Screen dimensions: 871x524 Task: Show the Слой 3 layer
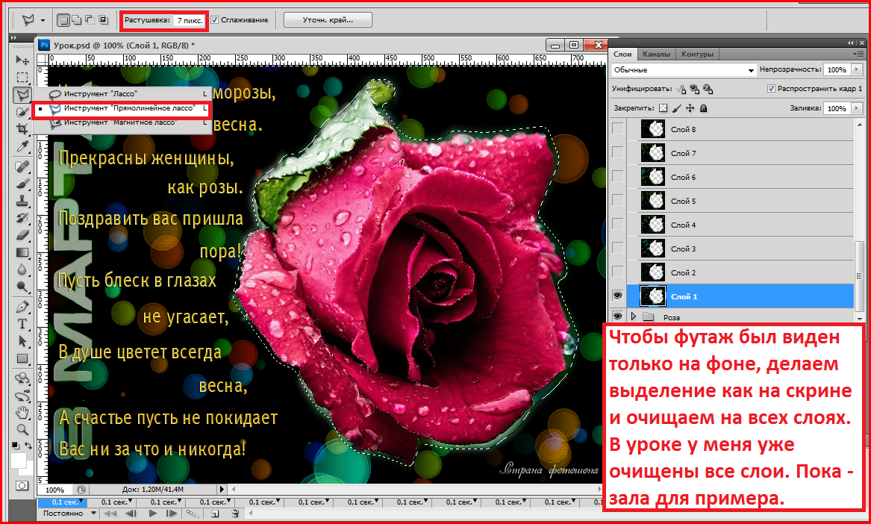tap(617, 249)
